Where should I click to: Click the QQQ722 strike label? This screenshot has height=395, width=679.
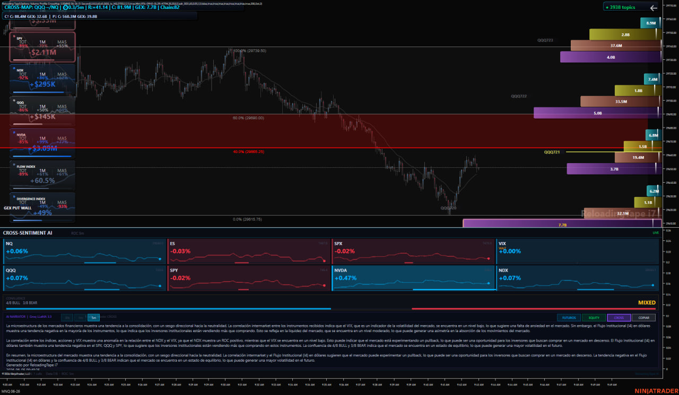519,96
